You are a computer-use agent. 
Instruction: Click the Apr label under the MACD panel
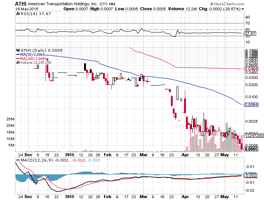(185, 197)
